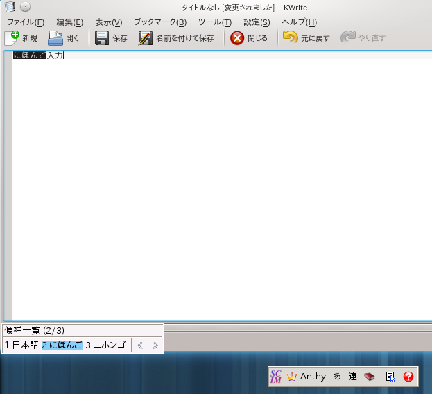Open the red dictionary book icon
The image size is (432, 394).
tap(369, 377)
